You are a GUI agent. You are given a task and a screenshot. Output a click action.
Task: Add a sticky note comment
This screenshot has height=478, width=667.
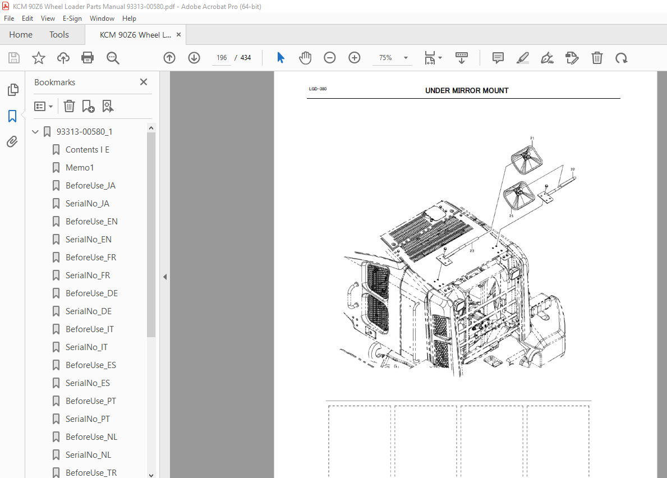click(498, 58)
